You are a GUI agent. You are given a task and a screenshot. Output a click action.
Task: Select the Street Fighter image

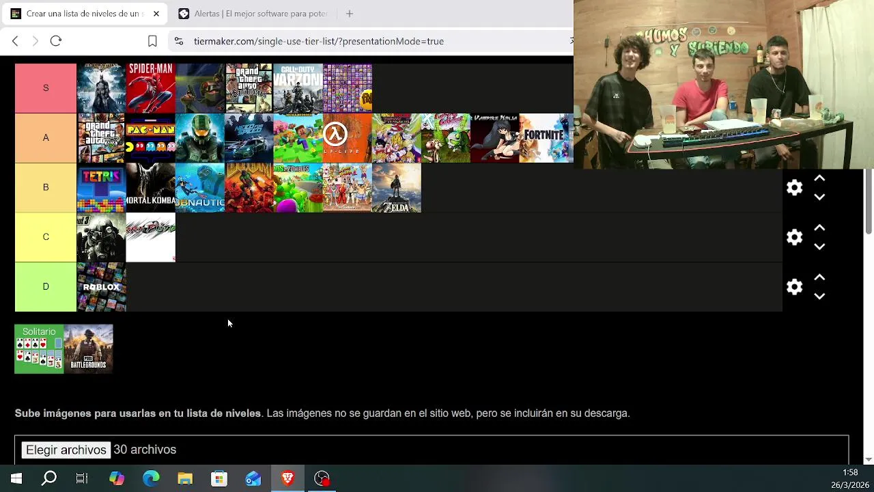tap(348, 188)
